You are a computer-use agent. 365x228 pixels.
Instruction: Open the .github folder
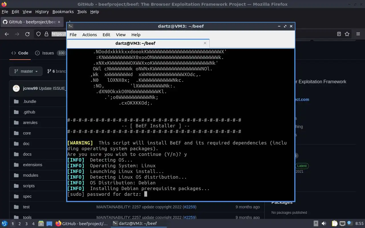click(x=29, y=112)
